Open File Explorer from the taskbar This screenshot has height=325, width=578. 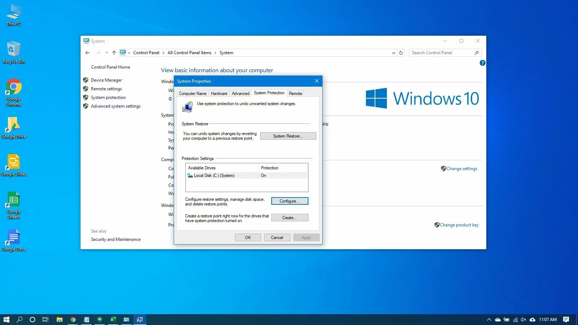[x=60, y=320]
